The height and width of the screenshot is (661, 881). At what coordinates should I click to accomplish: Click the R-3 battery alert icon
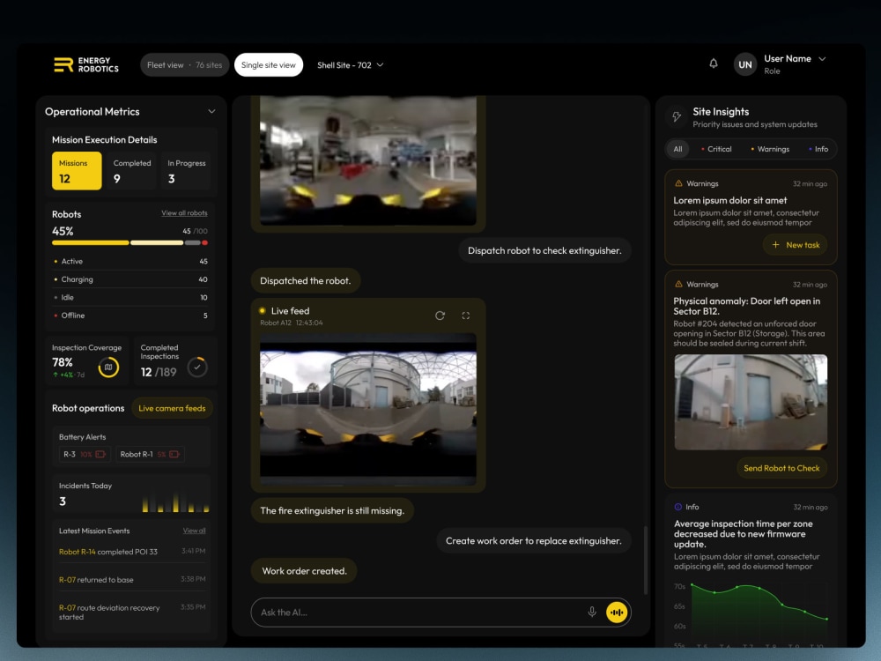100,454
